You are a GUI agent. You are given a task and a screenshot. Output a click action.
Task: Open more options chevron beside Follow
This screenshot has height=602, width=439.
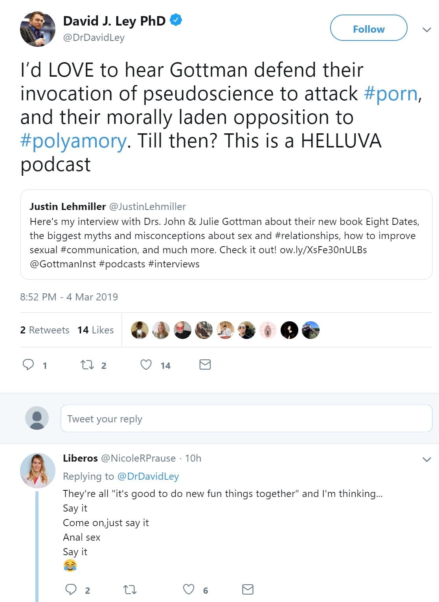[426, 29]
